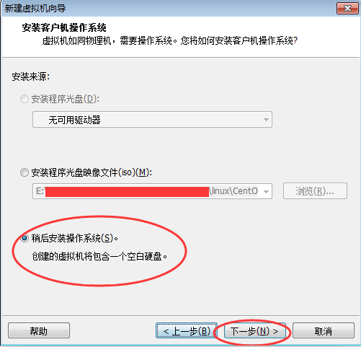Proceed with the 下一步(N) button
361x347 pixels.
tap(254, 330)
